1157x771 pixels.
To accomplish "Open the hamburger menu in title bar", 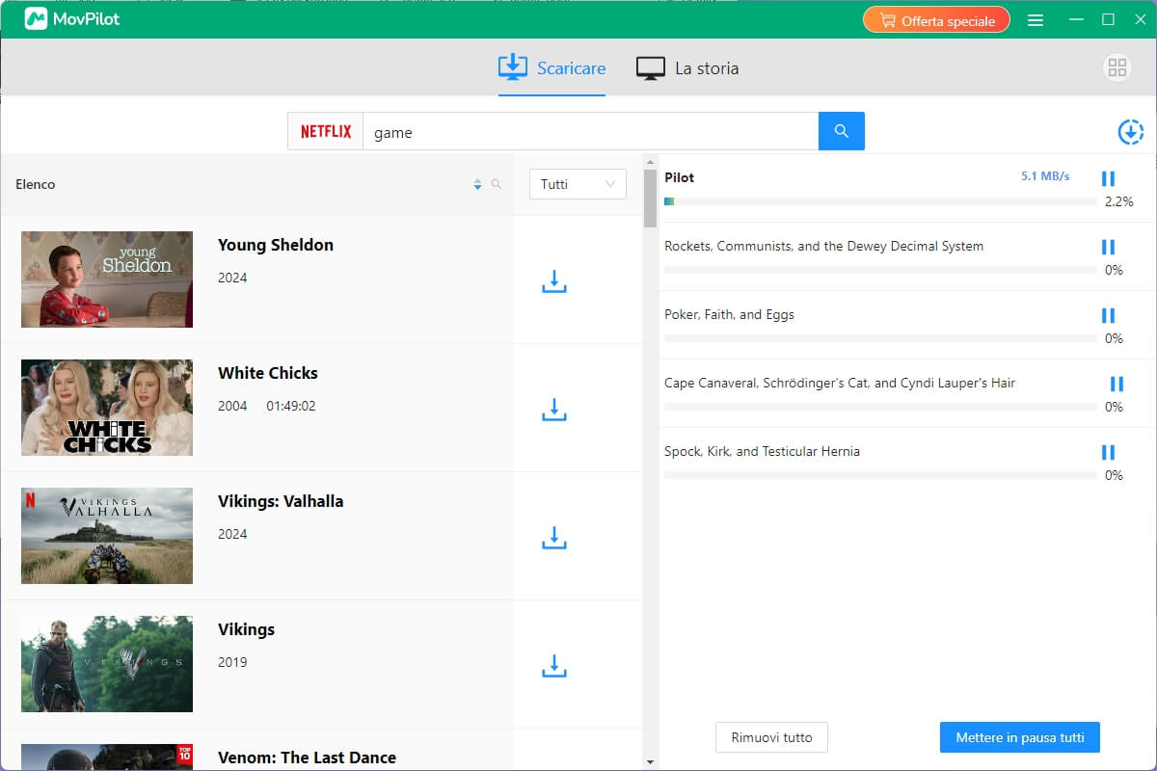I will (1036, 20).
